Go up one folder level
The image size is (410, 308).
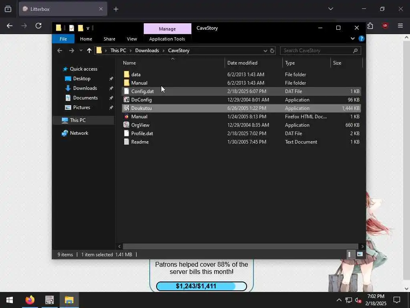89,51
